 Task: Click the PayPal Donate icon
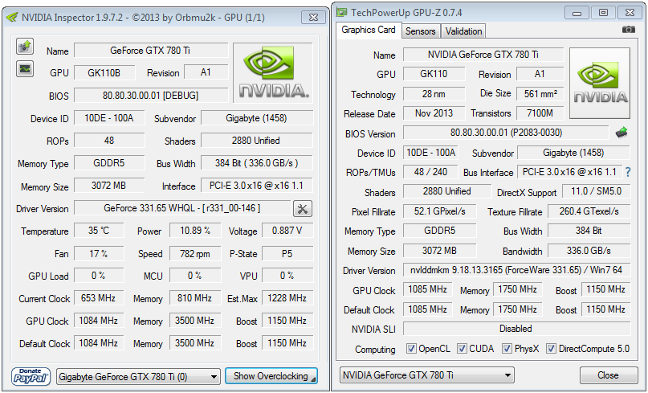click(x=31, y=375)
